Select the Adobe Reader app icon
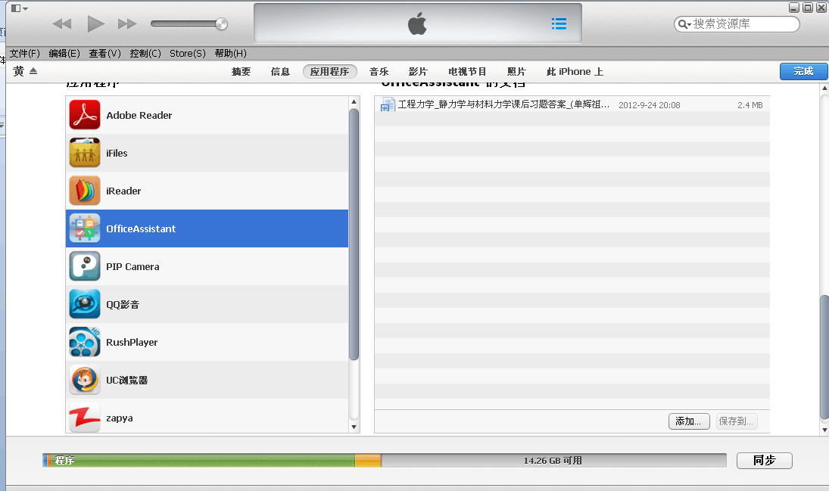The image size is (829, 491). point(85,115)
